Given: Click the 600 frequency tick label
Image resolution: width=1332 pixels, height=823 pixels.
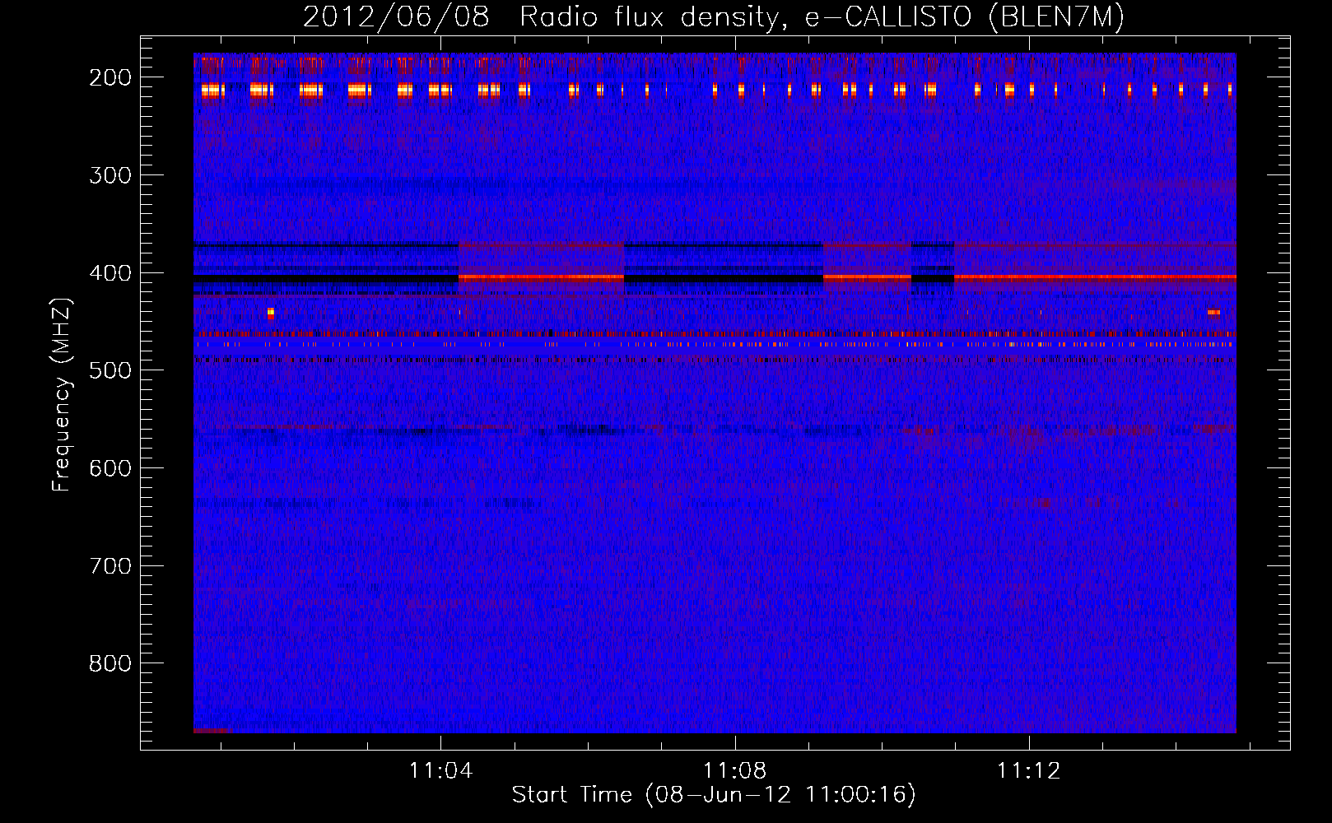Looking at the screenshot, I should coord(110,468).
